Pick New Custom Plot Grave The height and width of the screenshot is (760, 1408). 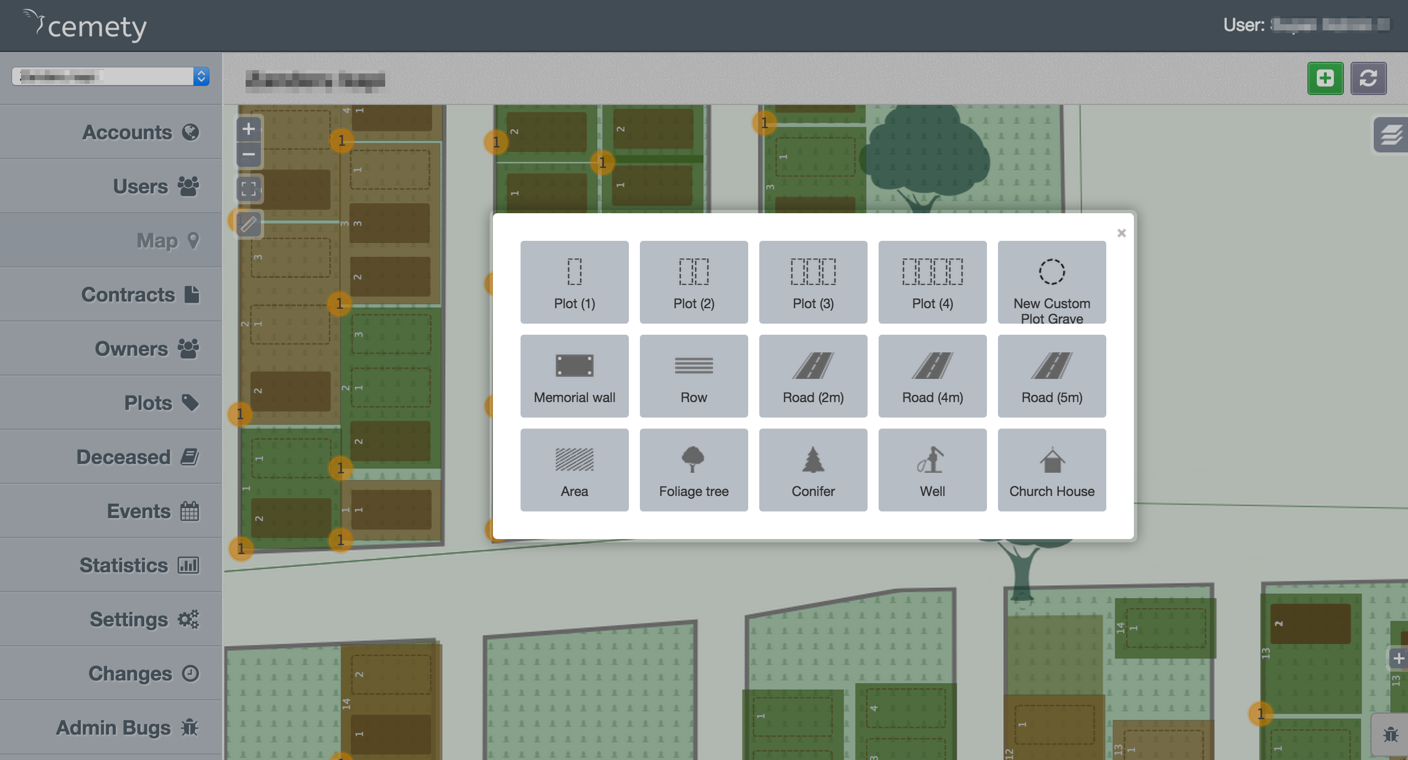point(1052,282)
